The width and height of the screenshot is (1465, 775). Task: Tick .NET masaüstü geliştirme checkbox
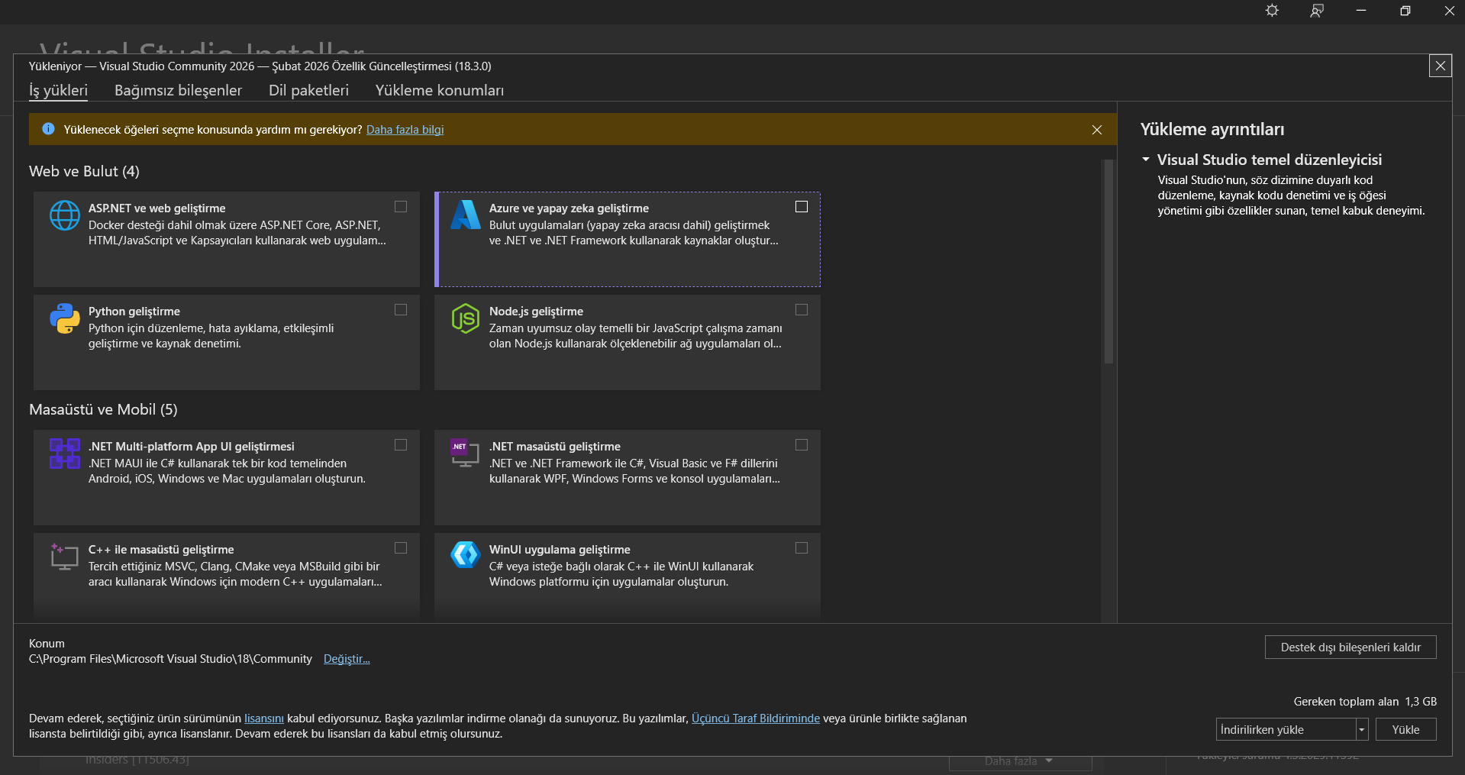pyautogui.click(x=802, y=445)
